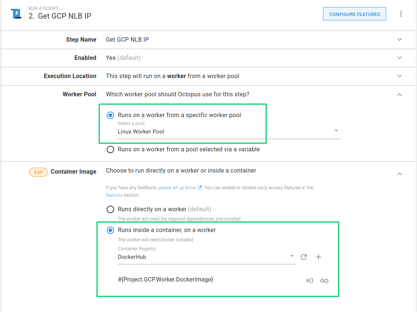The width and height of the screenshot is (417, 312).
Task: Click the EAP badge next to Container Image
Action: 38,172
